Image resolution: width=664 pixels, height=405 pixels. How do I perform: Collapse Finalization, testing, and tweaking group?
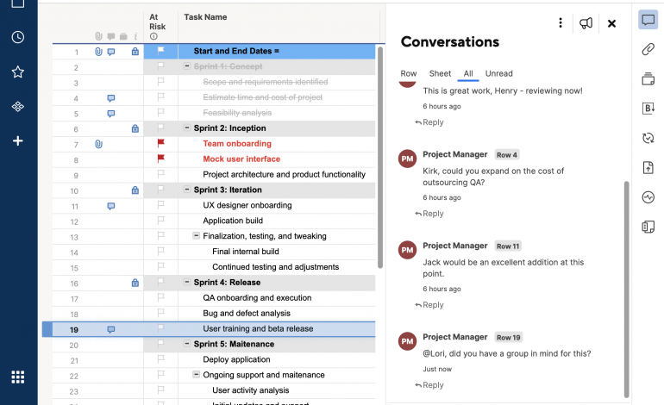point(196,235)
